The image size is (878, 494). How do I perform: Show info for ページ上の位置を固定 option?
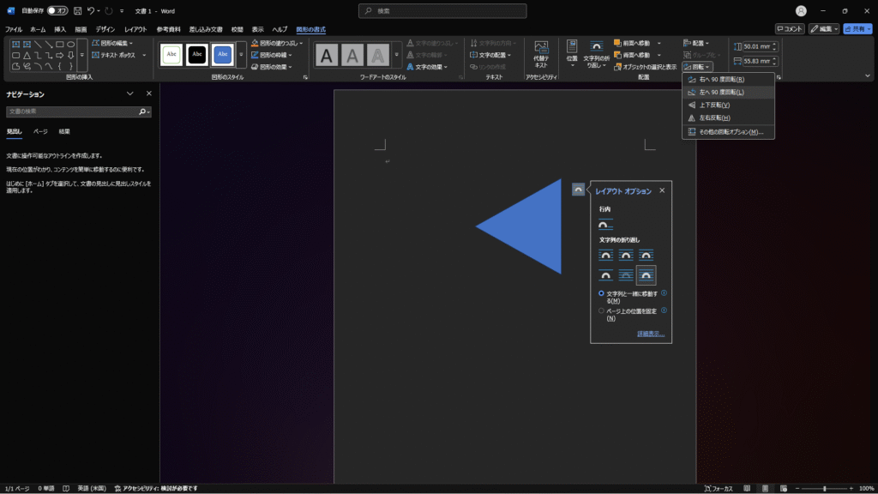coord(665,310)
